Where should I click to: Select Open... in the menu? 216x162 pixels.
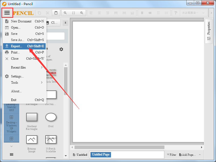click(x=24, y=28)
